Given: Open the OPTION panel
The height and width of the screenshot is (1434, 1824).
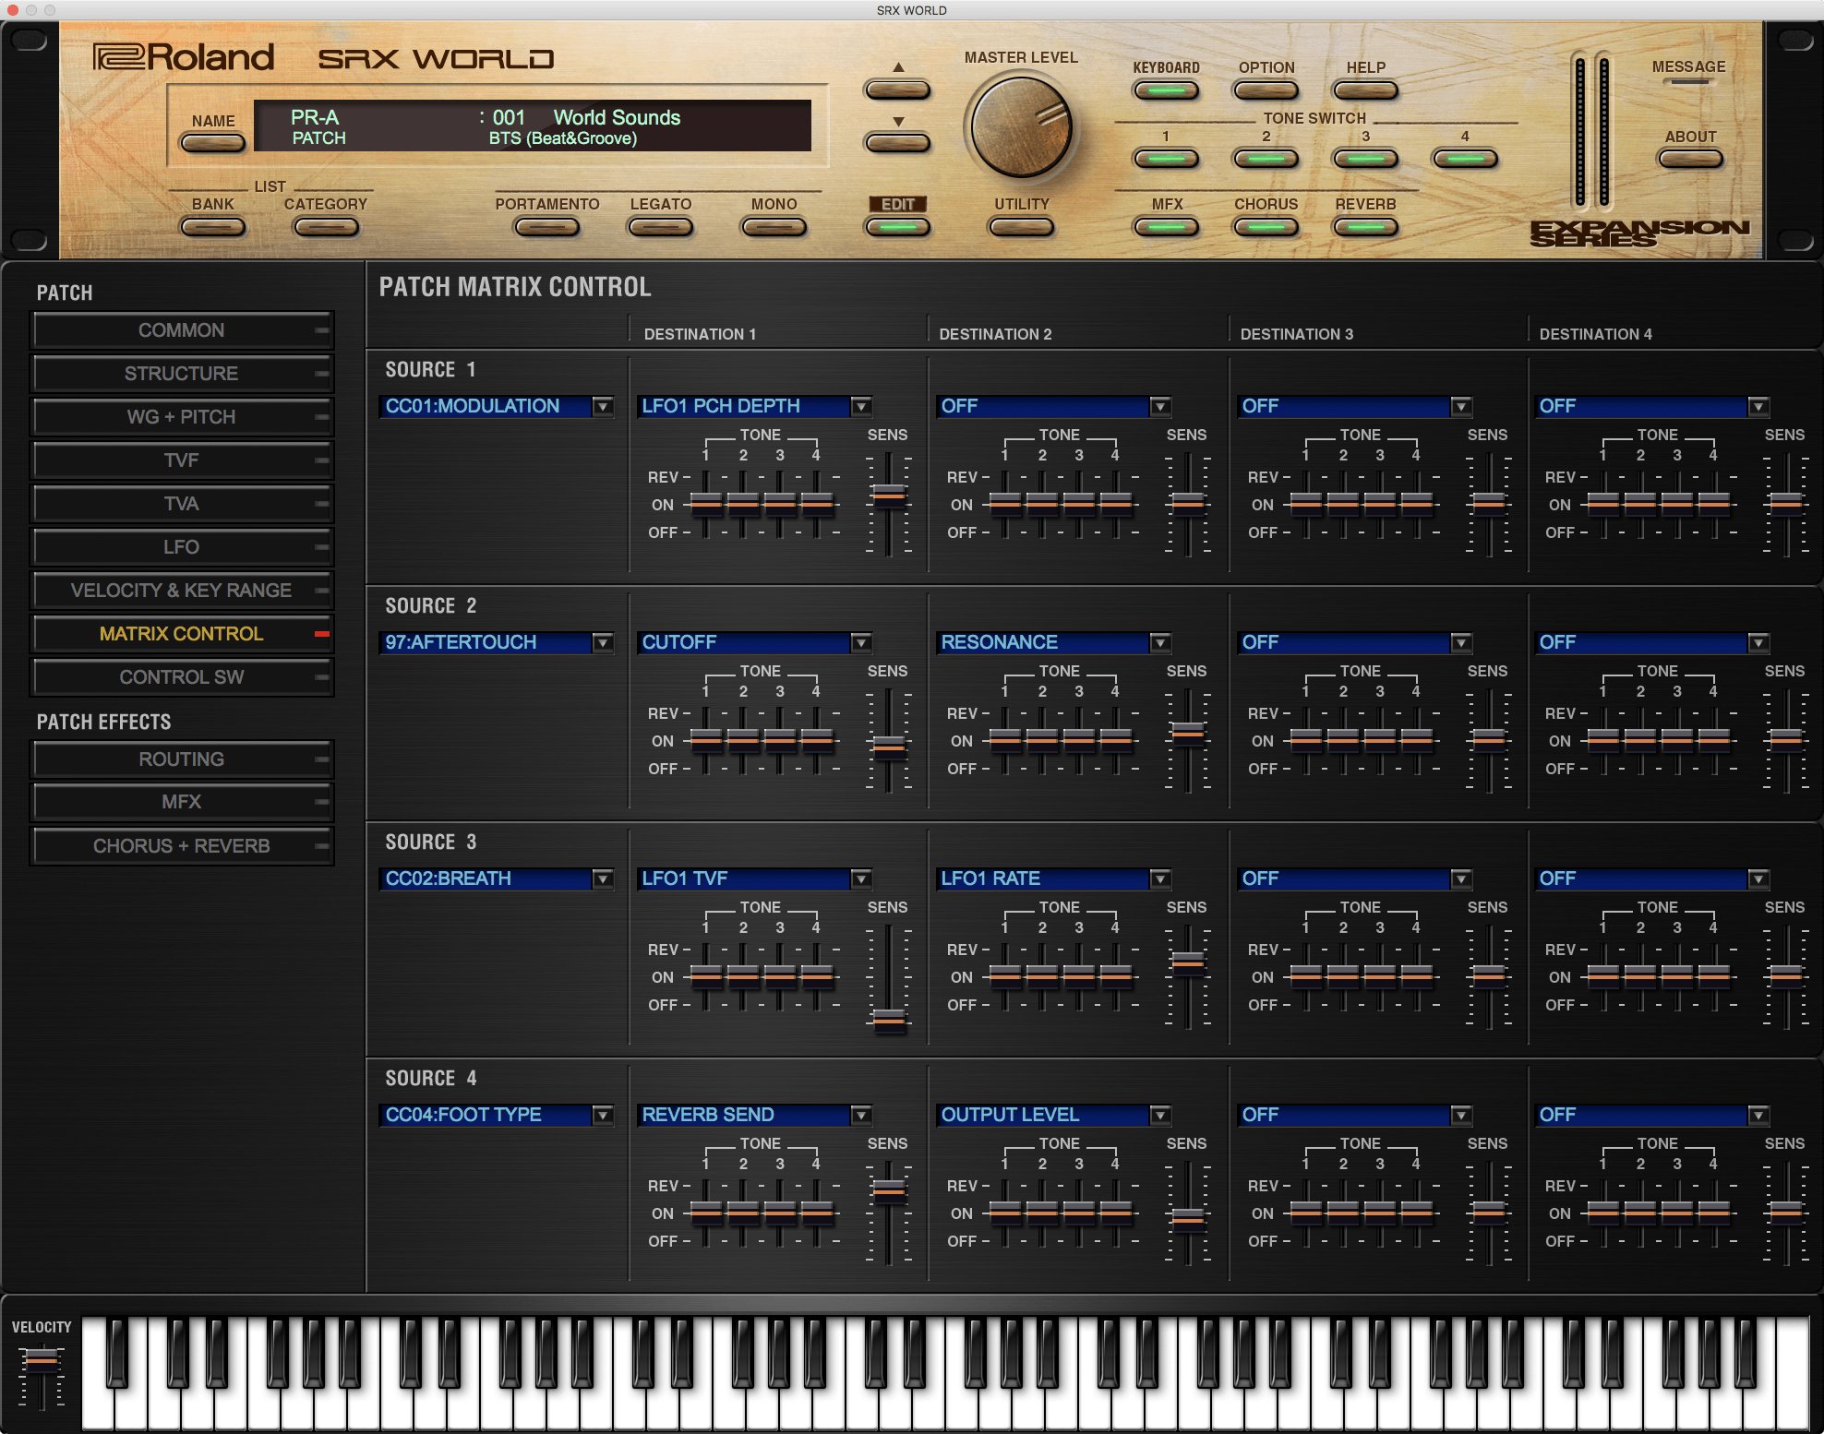Looking at the screenshot, I should 1266,90.
